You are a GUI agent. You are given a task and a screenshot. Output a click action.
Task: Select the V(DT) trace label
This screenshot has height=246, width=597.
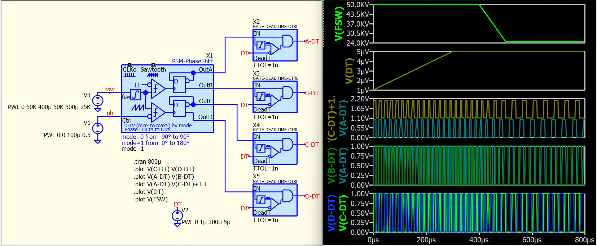[x=349, y=71]
